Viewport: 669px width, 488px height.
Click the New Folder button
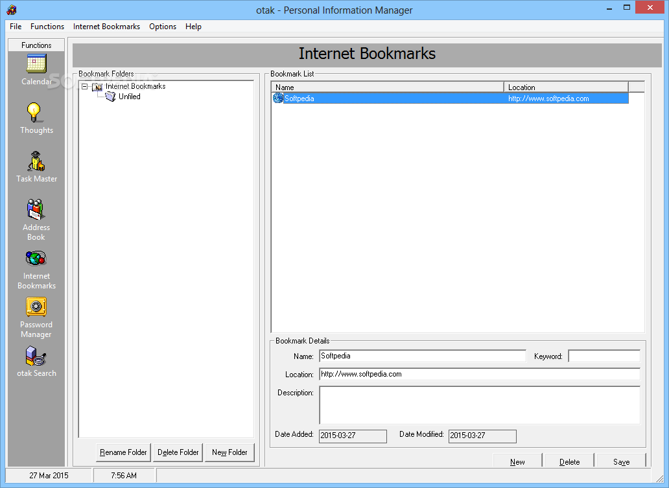click(229, 452)
